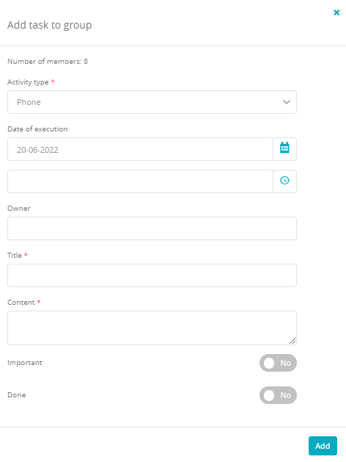
Task: Click the Content box resize handle
Action: click(292, 341)
